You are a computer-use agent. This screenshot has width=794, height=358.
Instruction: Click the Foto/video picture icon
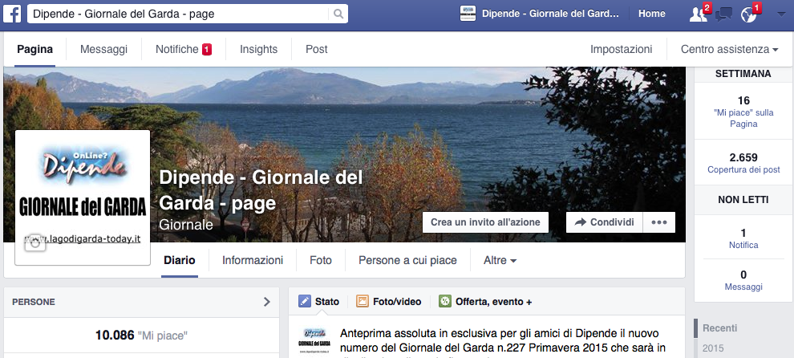(x=362, y=301)
